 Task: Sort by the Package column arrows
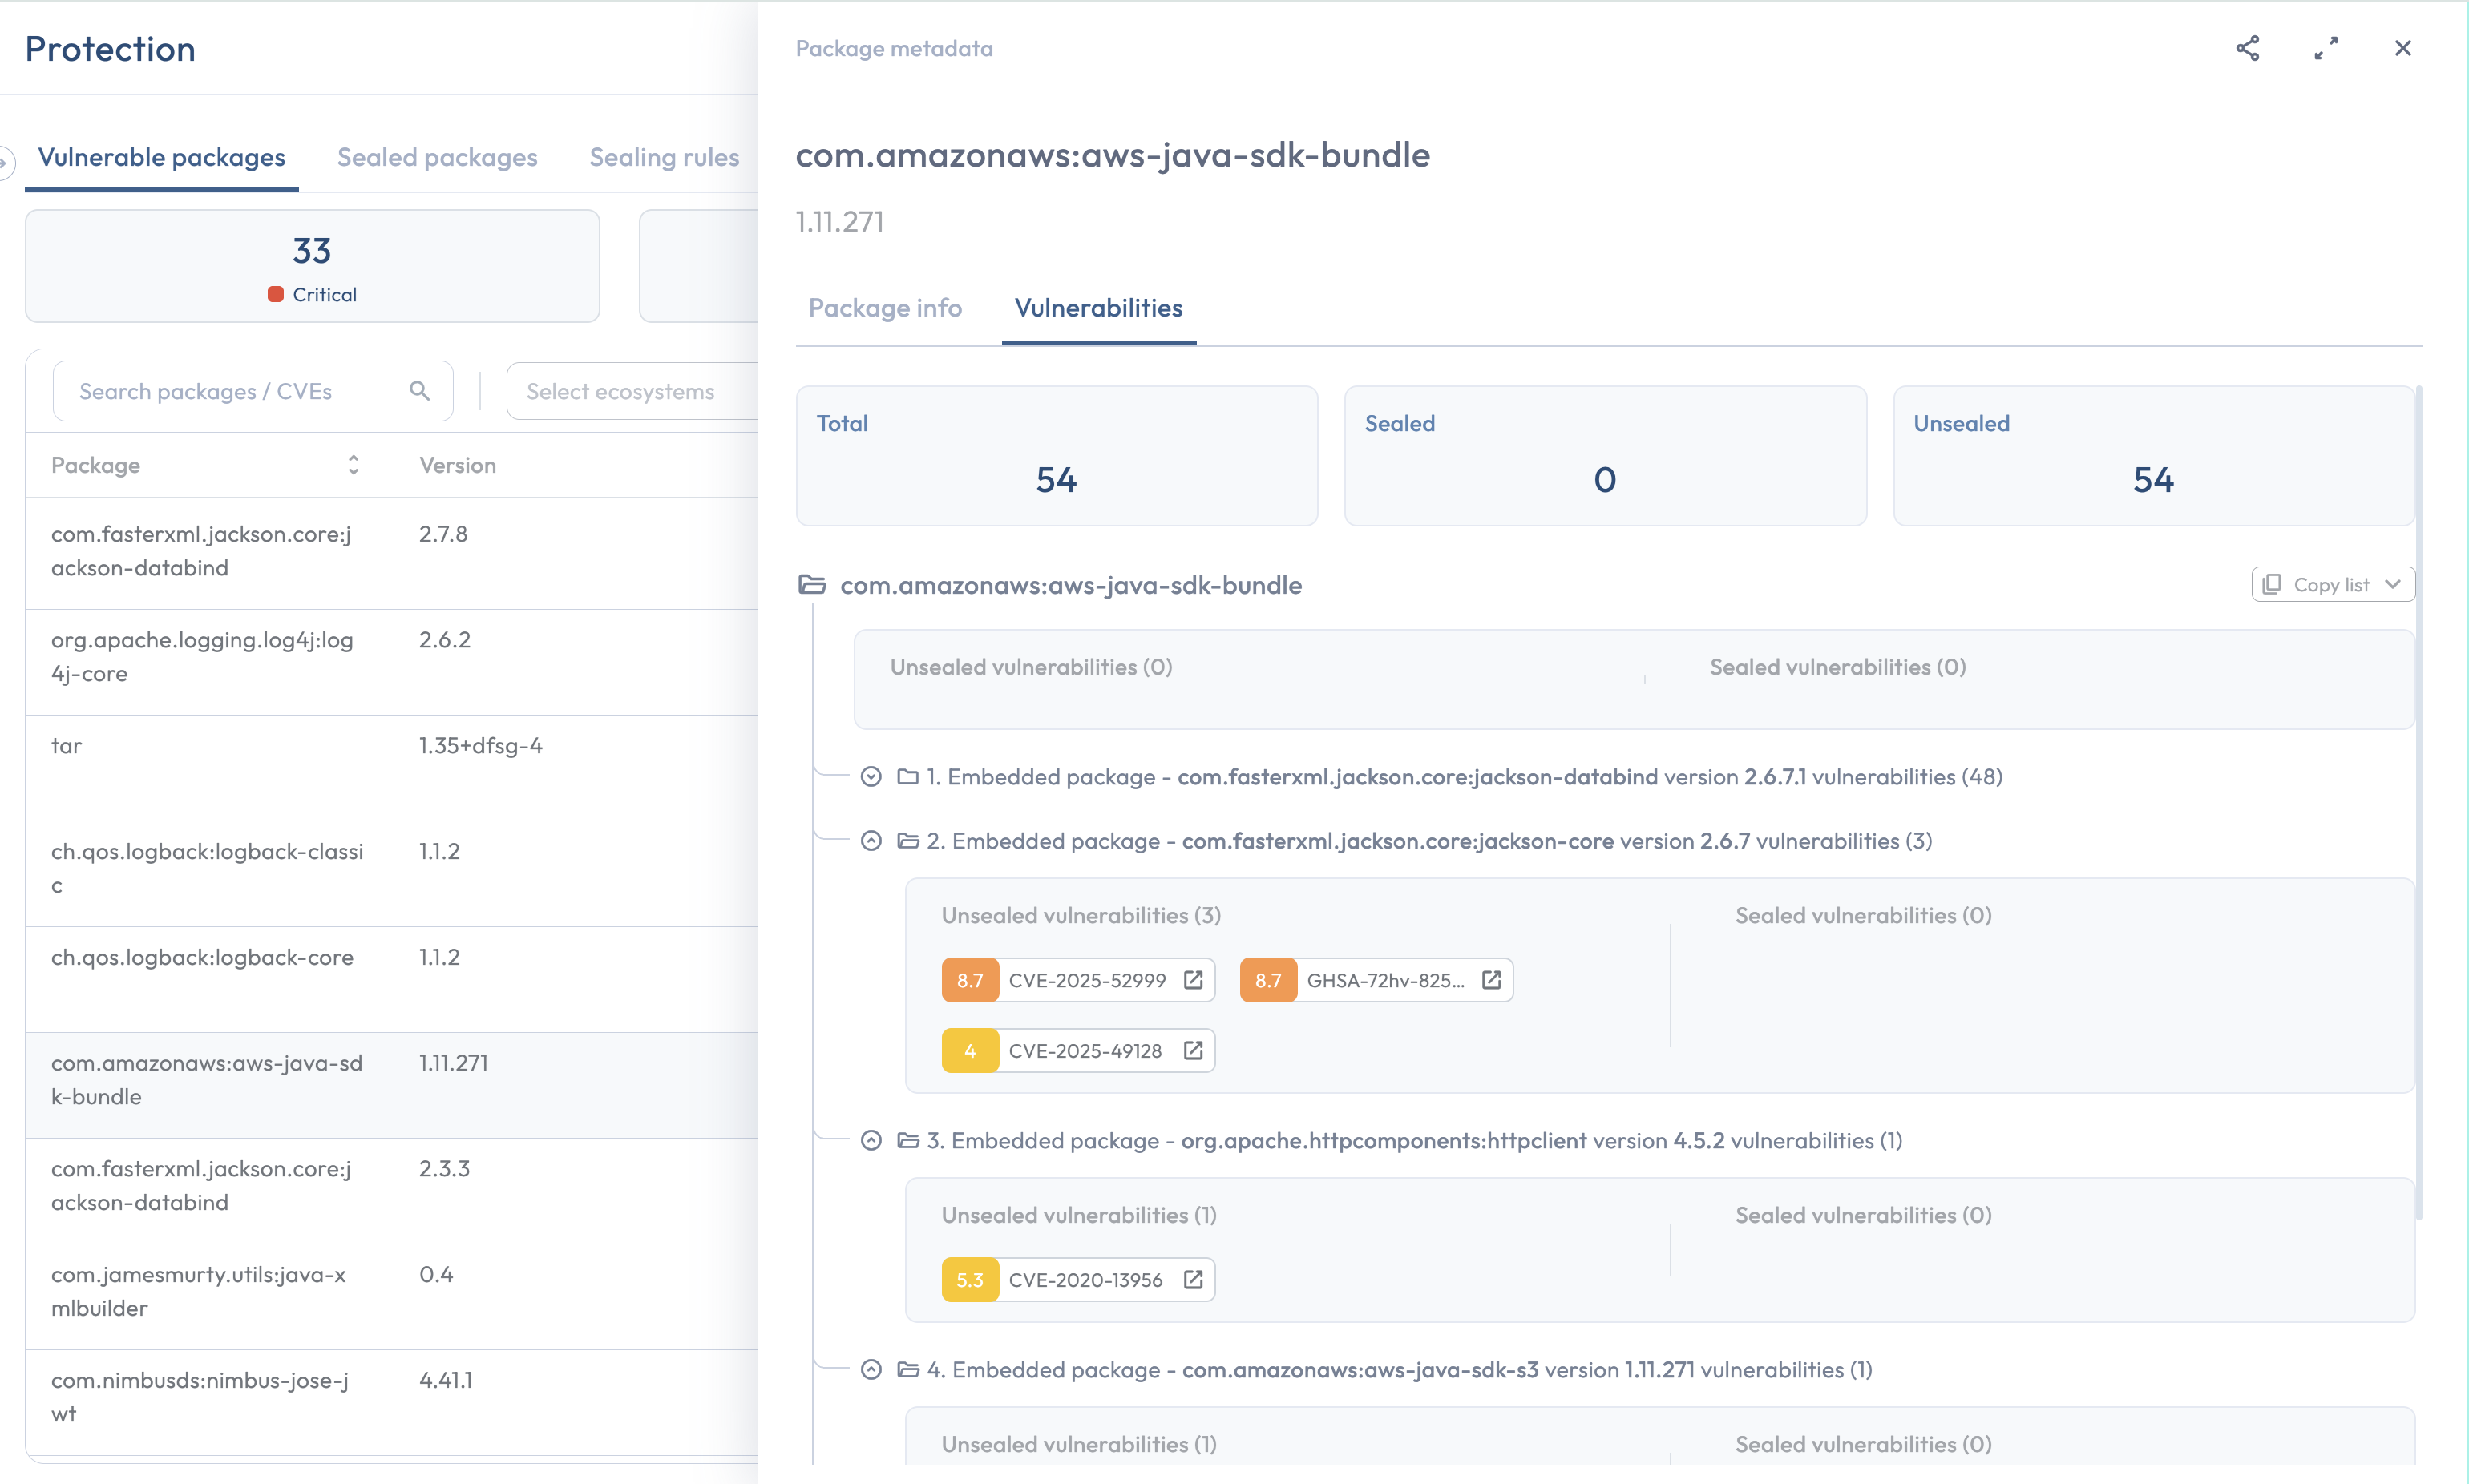pos(354,465)
